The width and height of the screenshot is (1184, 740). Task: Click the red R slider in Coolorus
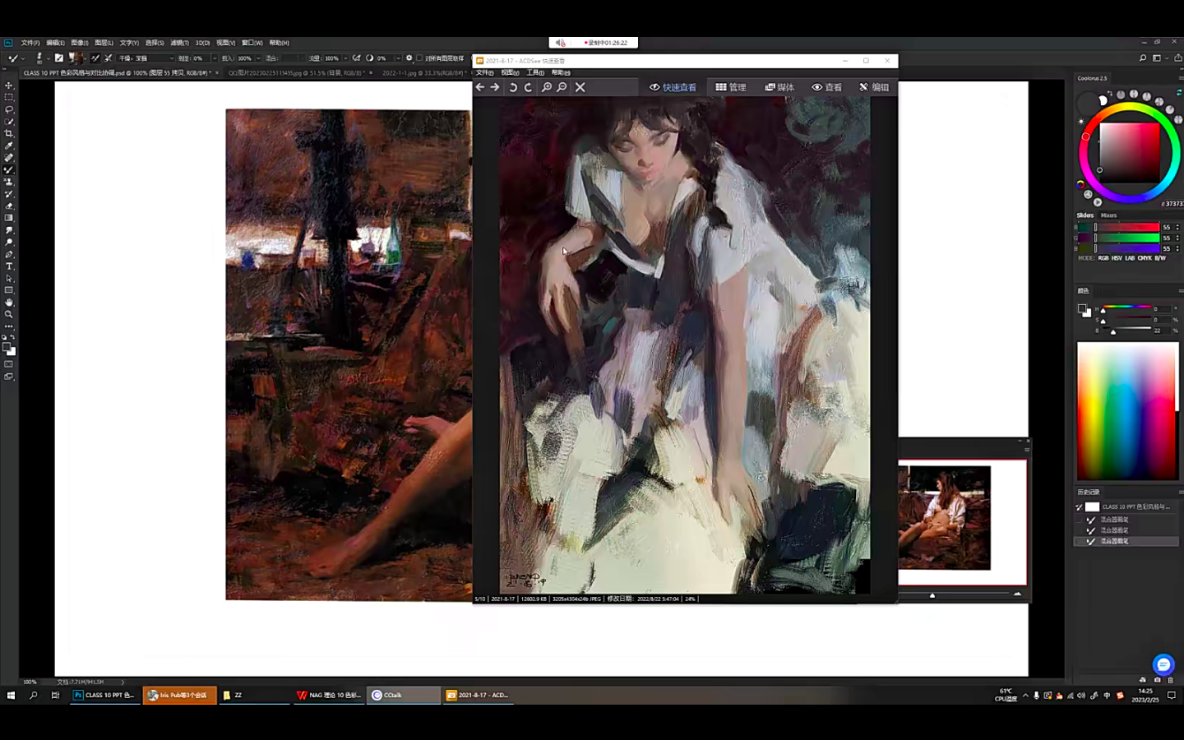click(x=1126, y=227)
